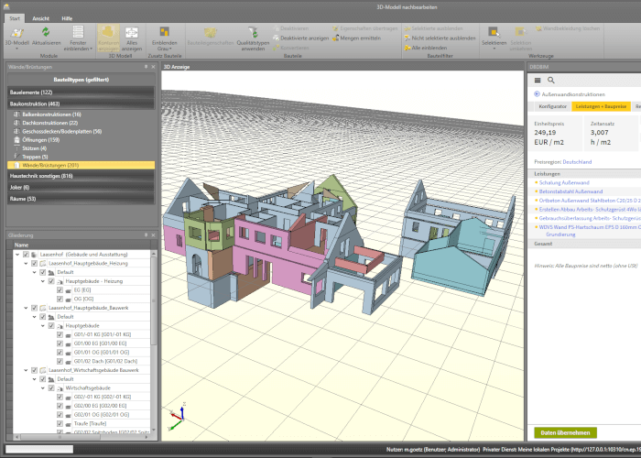Click Selektion umkehren tool
Screen dimensions: 641x458
coord(520,38)
